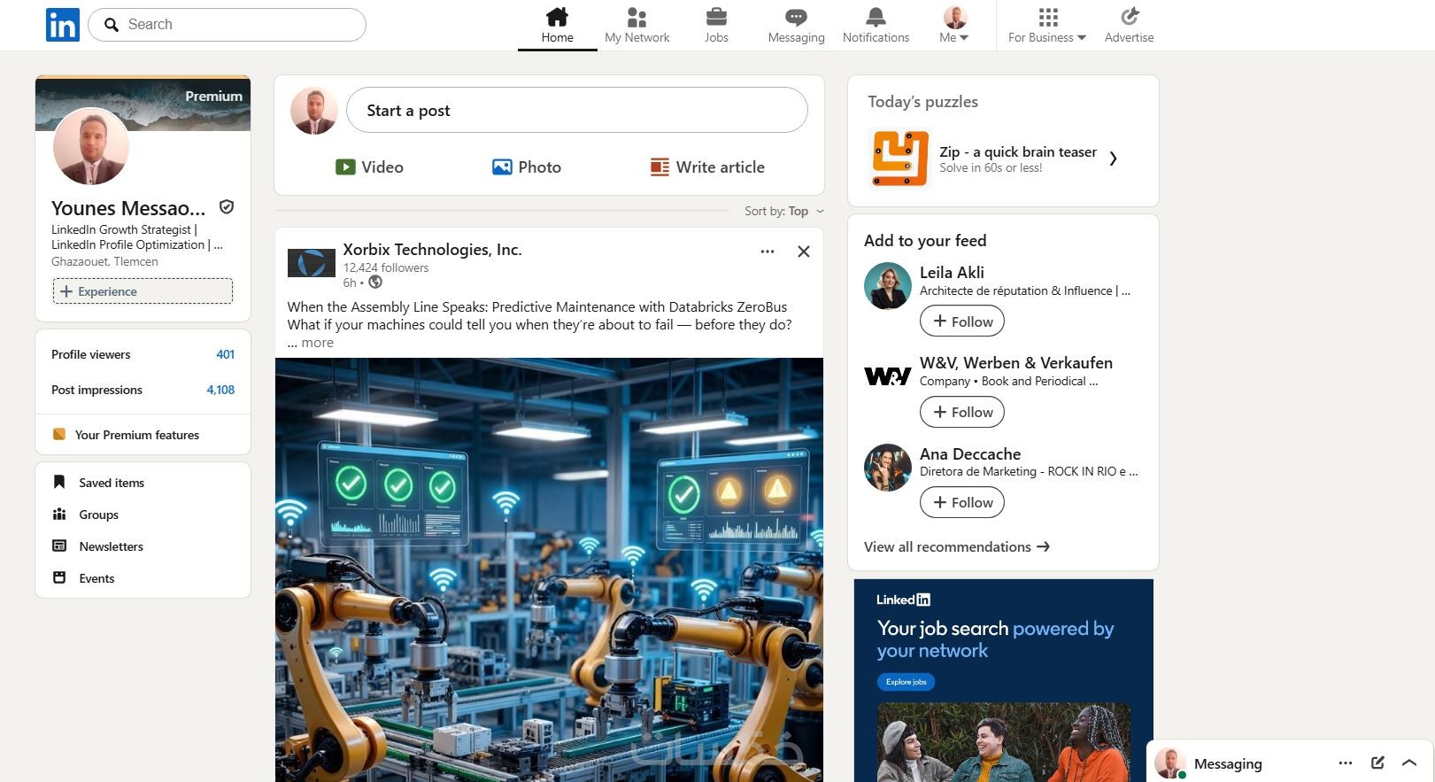Open the Groups menu entry
The height and width of the screenshot is (782, 1435).
tap(98, 515)
